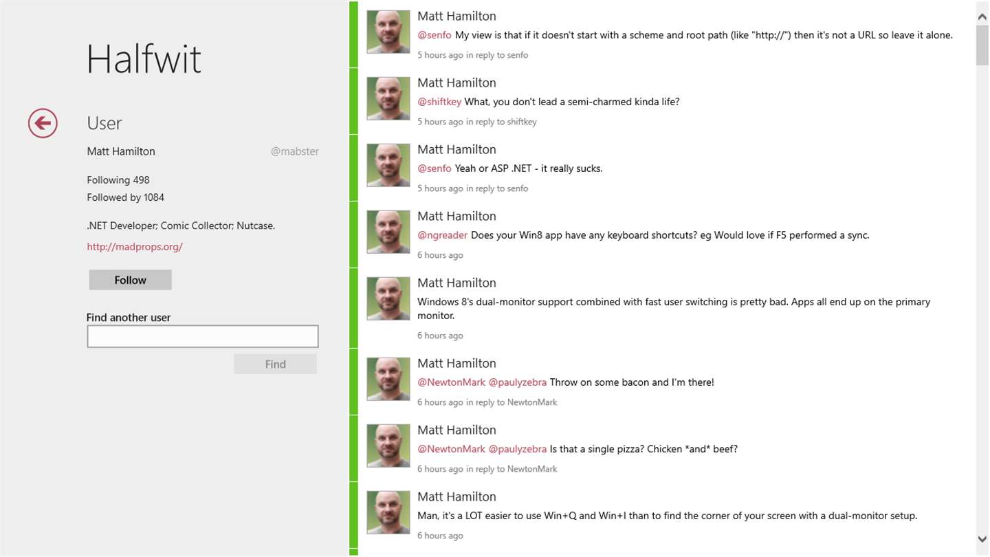Click the avatar on the Win+Q tweet
Screen dimensions: 990x557
(388, 512)
